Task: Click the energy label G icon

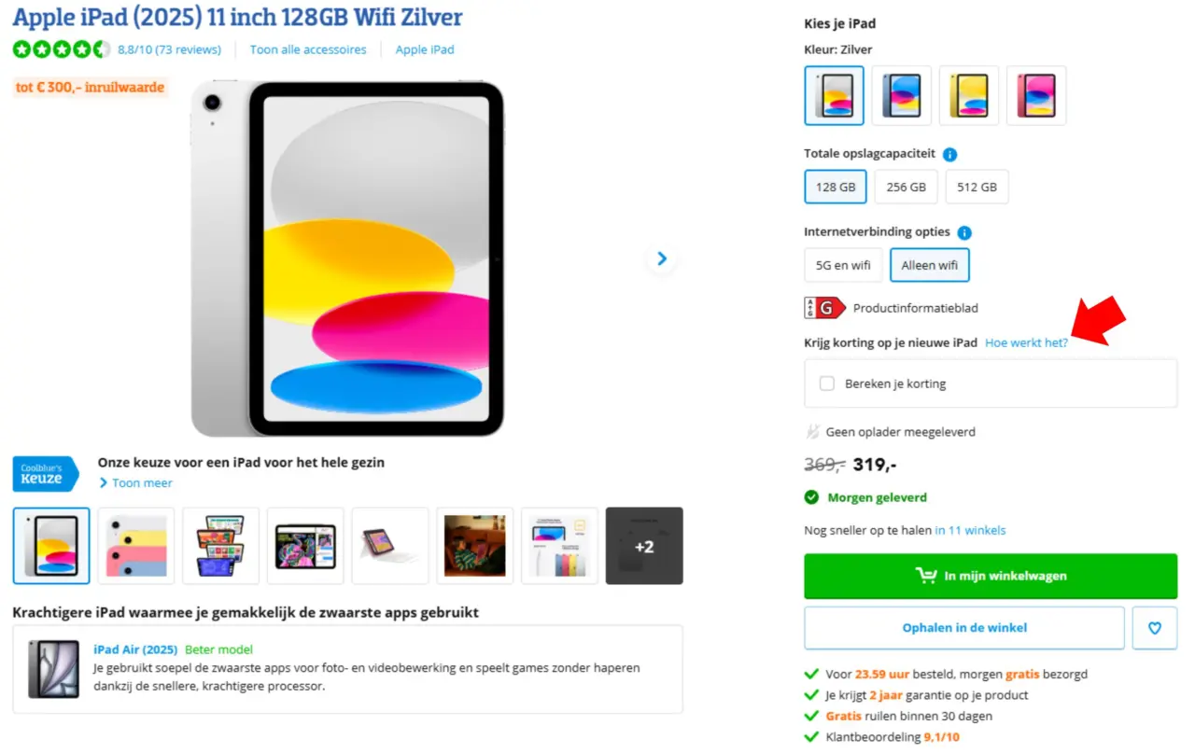Action: point(824,308)
